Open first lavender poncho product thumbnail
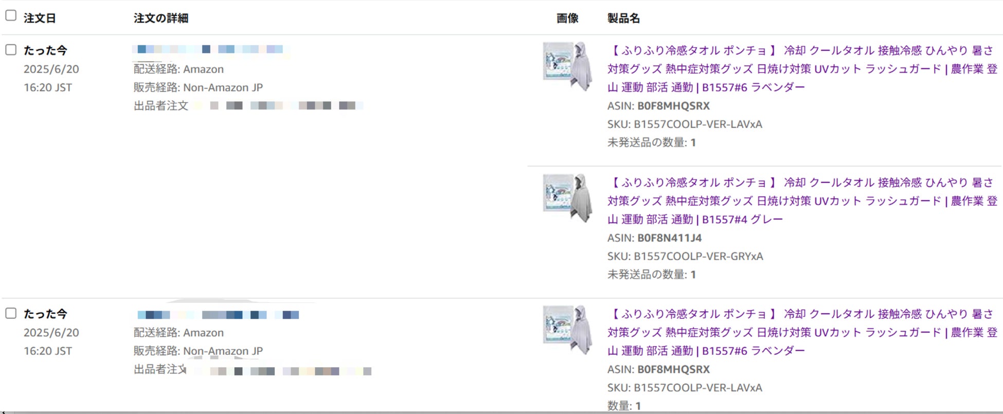Screen dimensions: 1003x414 568,66
